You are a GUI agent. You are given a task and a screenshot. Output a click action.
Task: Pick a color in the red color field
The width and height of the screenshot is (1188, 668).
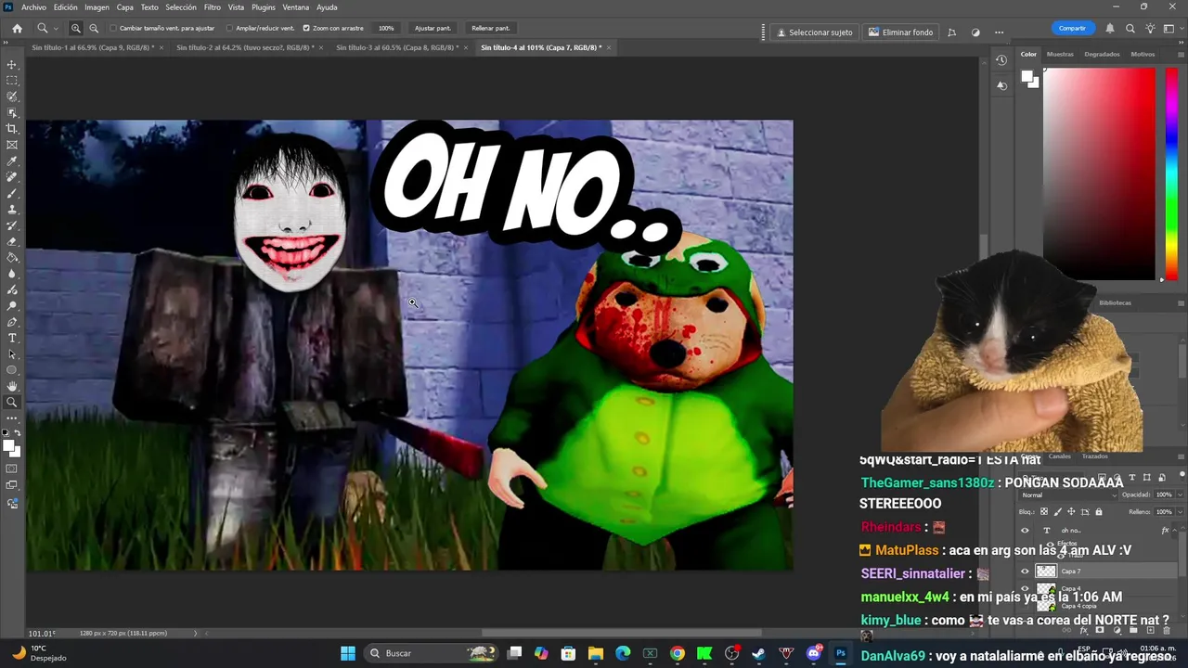(1100, 173)
